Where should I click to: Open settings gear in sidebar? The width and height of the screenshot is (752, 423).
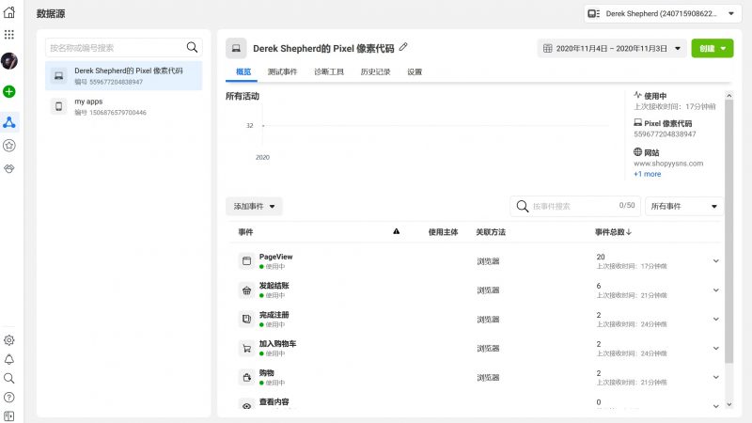point(9,340)
